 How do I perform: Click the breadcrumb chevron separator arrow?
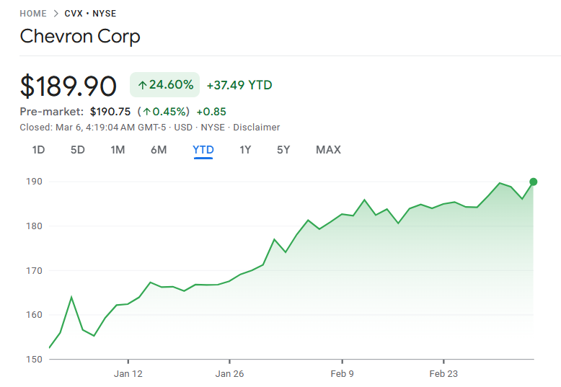[56, 14]
